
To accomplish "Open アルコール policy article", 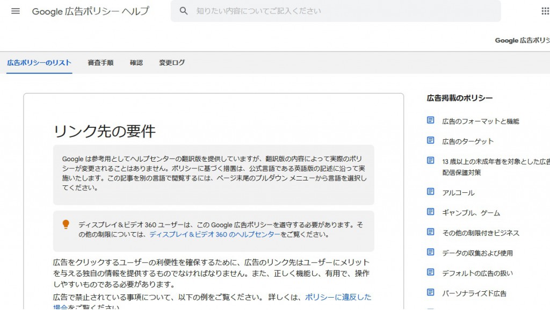I will click(458, 193).
